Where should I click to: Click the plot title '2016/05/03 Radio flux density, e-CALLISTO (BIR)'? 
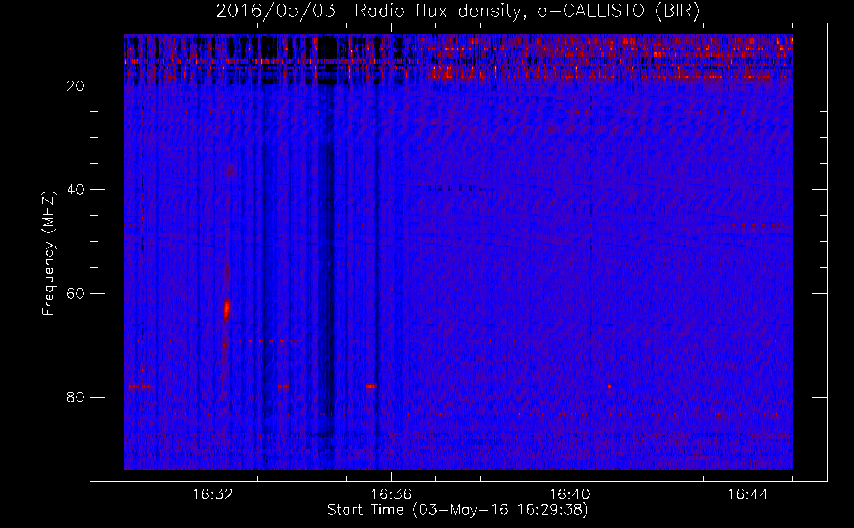458,11
